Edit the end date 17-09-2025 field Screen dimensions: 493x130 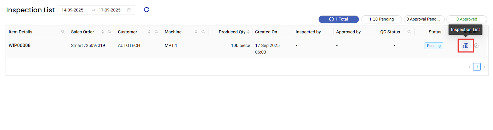tap(110, 10)
